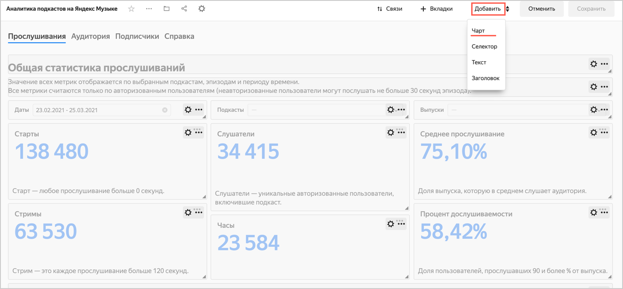Switch to the Аудитория tab
The width and height of the screenshot is (623, 289).
pos(91,36)
